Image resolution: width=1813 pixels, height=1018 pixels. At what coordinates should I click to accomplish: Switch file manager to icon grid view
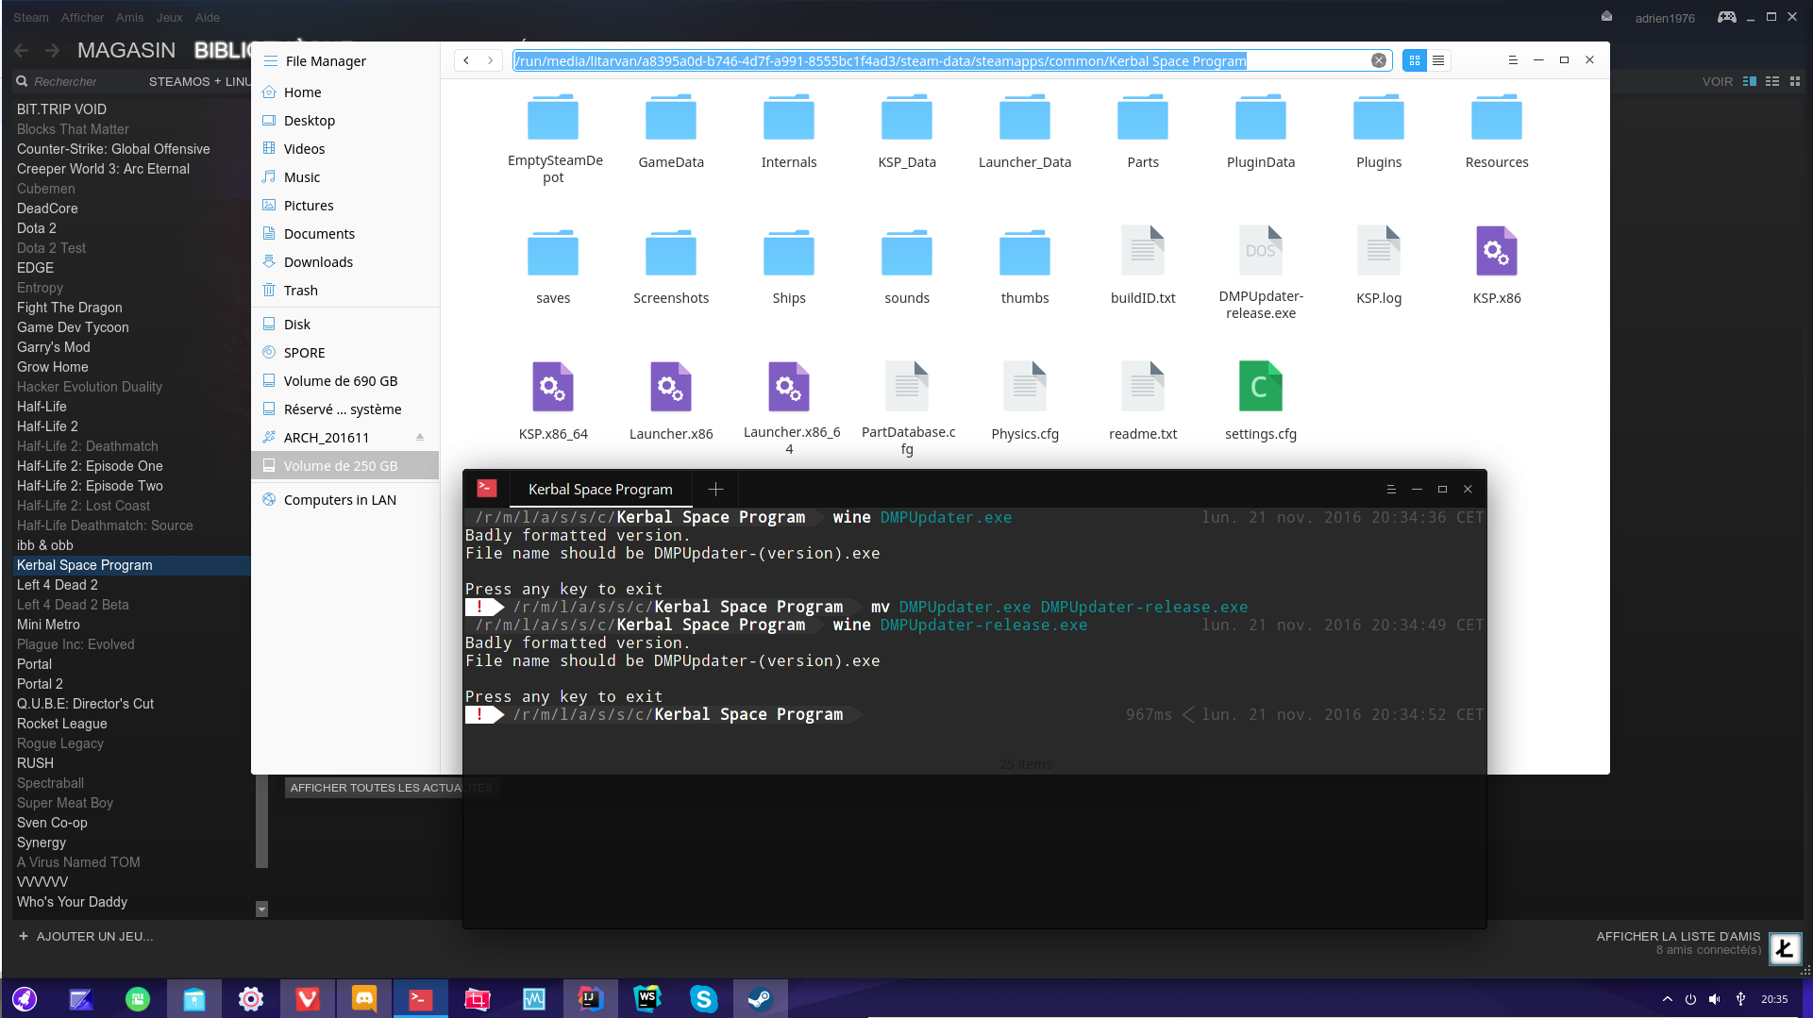tap(1415, 60)
